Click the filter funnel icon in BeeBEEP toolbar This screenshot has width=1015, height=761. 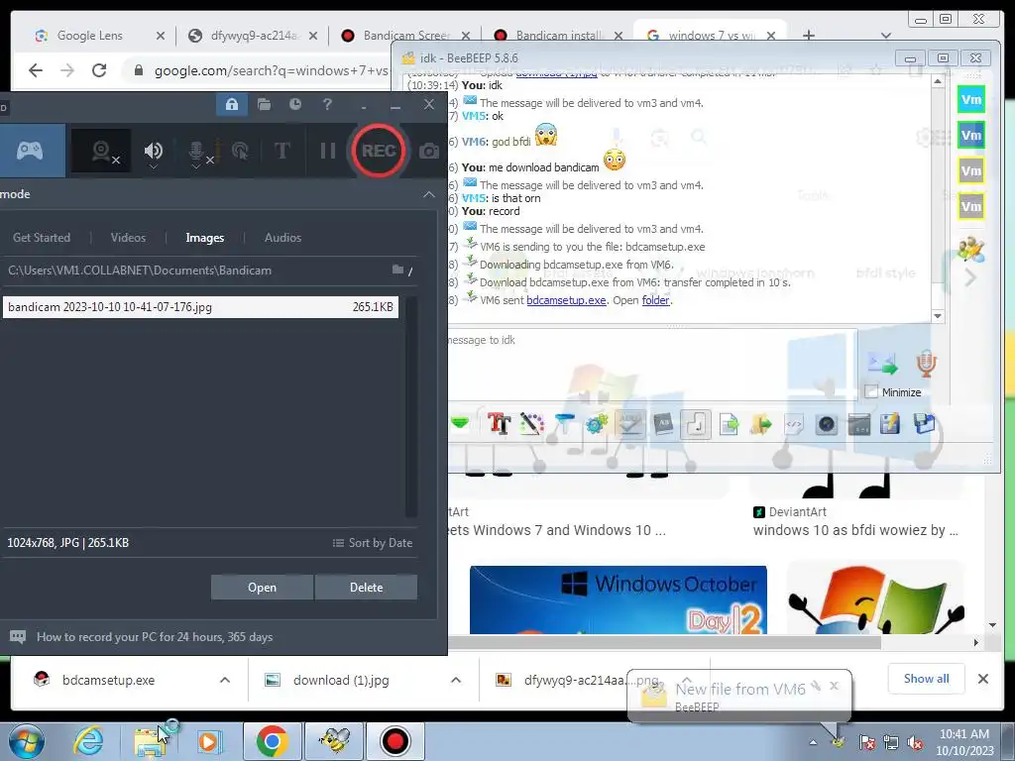564,424
